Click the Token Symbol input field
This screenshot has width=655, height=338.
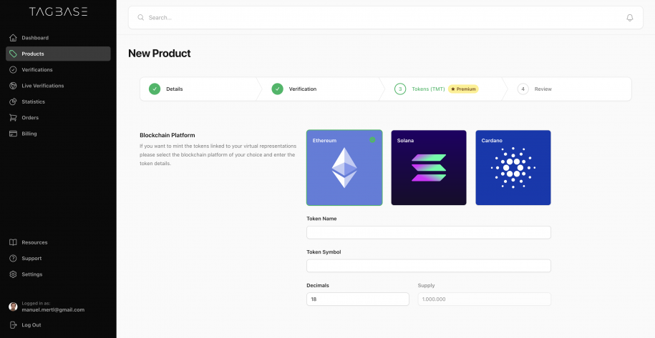429,266
